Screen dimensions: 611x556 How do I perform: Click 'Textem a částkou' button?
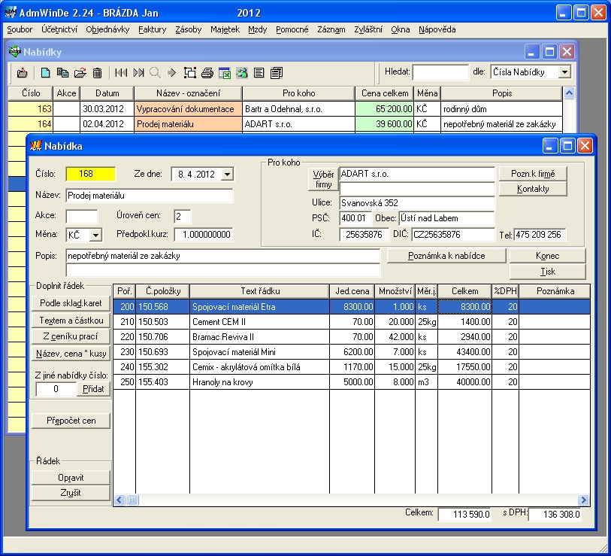(71, 321)
